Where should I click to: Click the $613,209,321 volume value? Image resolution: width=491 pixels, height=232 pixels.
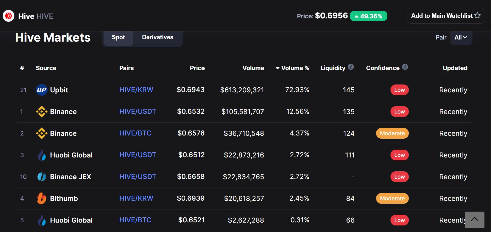(x=242, y=90)
